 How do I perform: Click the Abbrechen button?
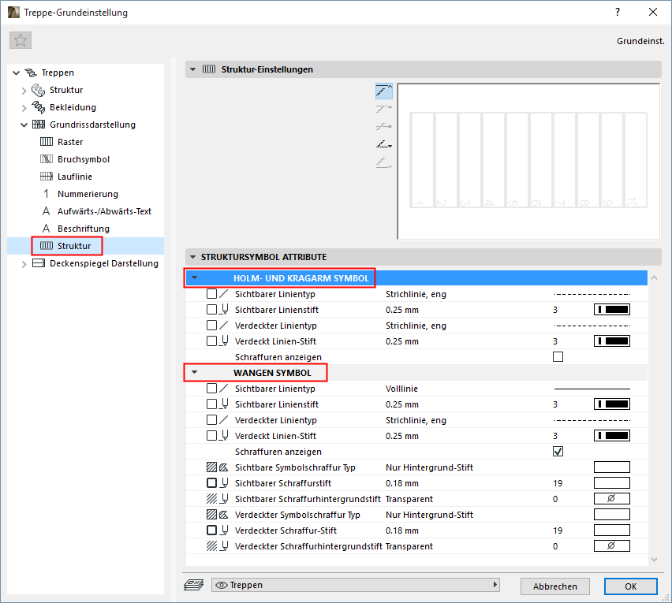point(555,586)
